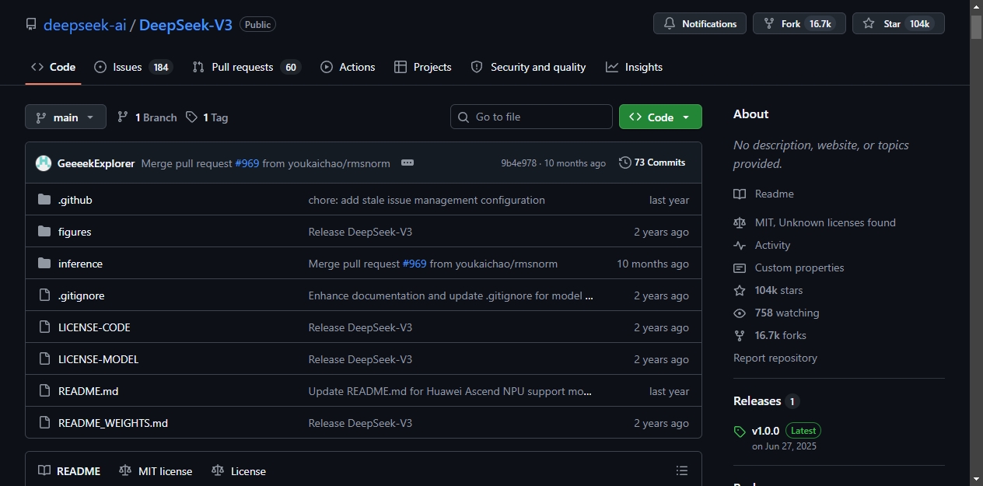Open commit hash 9b4e978
The height and width of the screenshot is (486, 983).
coord(519,163)
